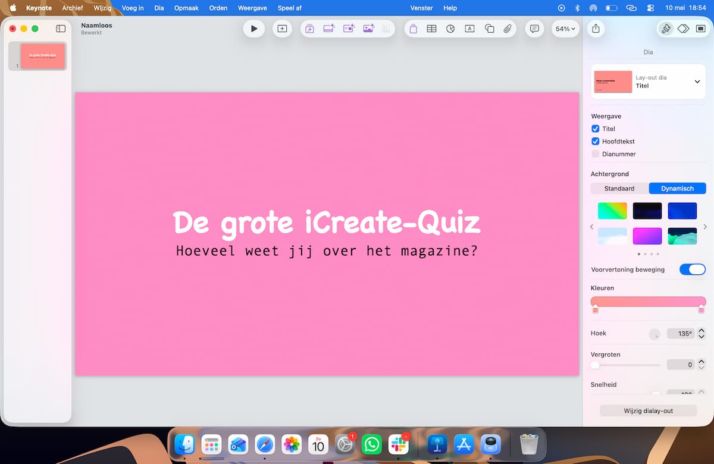
Task: Increase Hoek angle with up stepper
Action: pos(702,331)
